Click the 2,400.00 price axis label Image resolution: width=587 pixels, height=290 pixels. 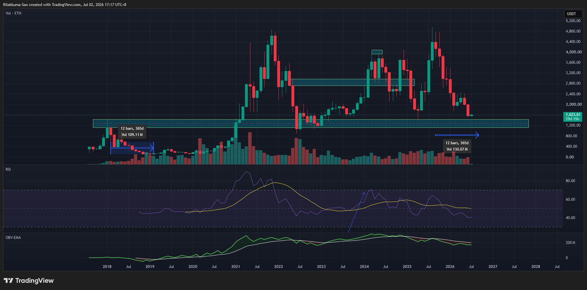573,94
